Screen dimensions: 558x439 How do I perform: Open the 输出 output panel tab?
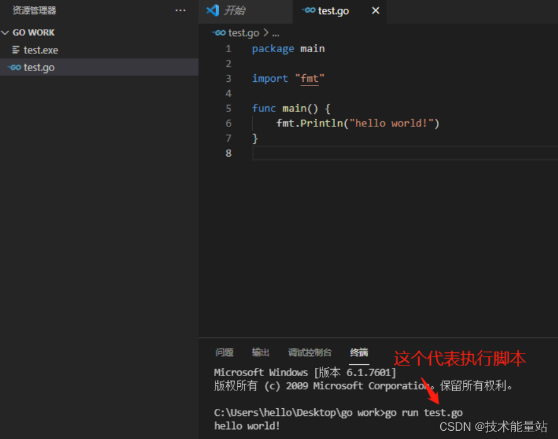[x=261, y=352]
